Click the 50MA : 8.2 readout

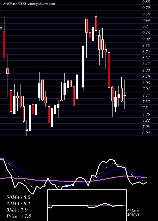(x=18, y=197)
